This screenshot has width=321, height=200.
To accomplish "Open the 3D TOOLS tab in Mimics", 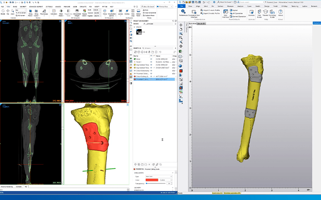I will [x=49, y=7].
